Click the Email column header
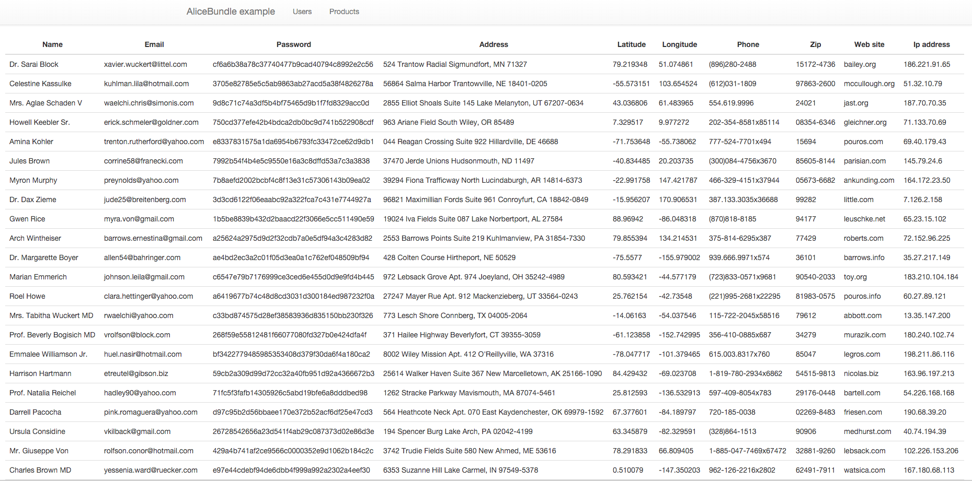 154,44
